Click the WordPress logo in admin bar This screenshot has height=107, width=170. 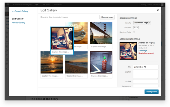tap(8, 5)
